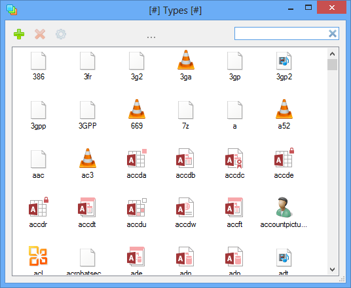Select the 'a' file type icon
The image size is (351, 288).
[x=235, y=110]
